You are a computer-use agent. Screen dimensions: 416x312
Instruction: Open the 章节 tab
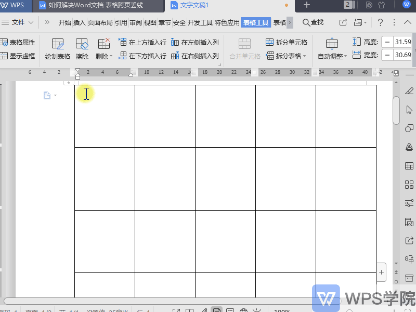coord(164,22)
